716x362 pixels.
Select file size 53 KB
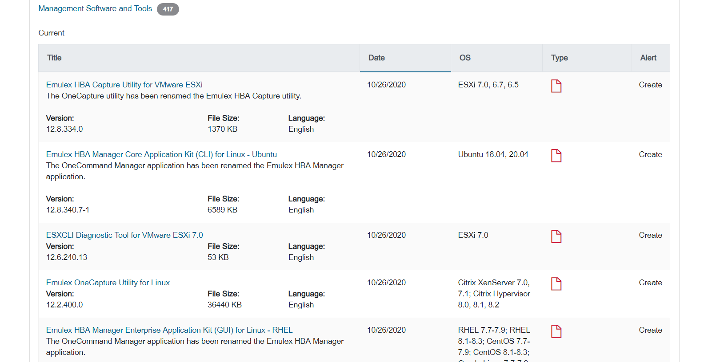218,257
